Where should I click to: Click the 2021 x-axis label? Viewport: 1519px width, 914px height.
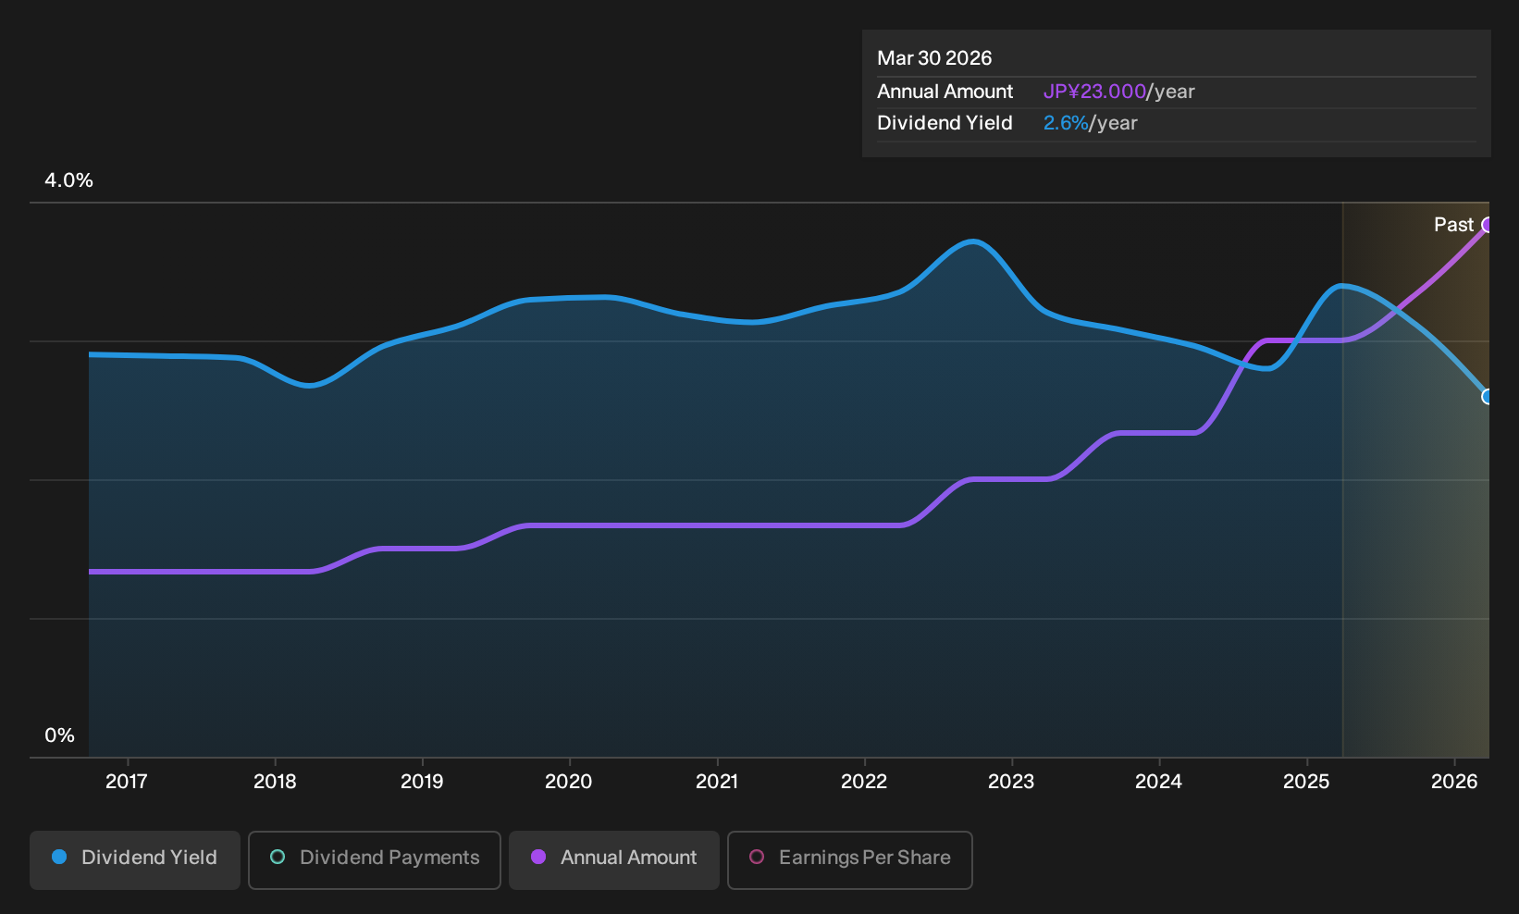pyautogui.click(x=717, y=782)
